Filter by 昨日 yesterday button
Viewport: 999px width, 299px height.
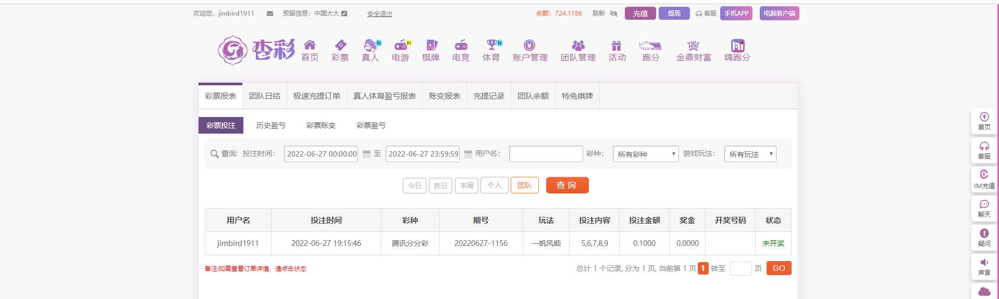click(440, 186)
